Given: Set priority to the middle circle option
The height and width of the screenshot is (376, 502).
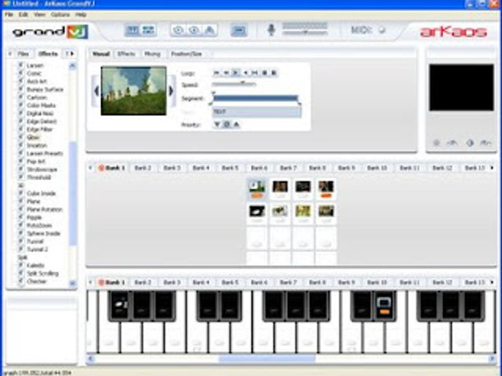Looking at the screenshot, I should pyautogui.click(x=227, y=124).
